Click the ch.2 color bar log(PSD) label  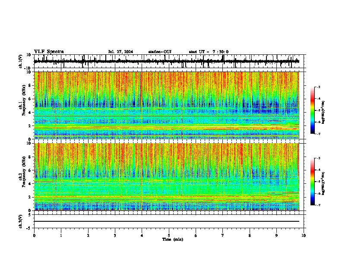323,183
